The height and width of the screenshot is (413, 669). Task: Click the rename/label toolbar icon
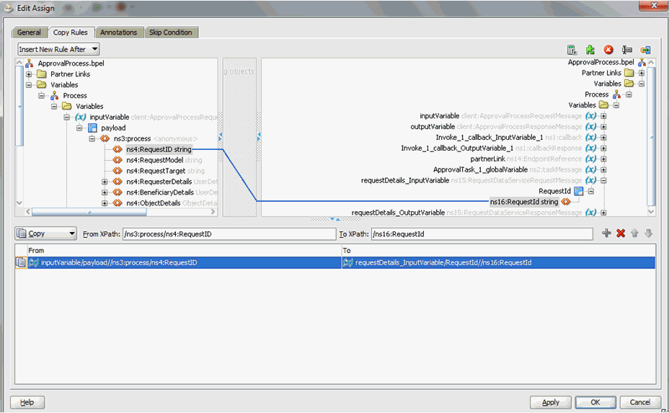[x=626, y=50]
